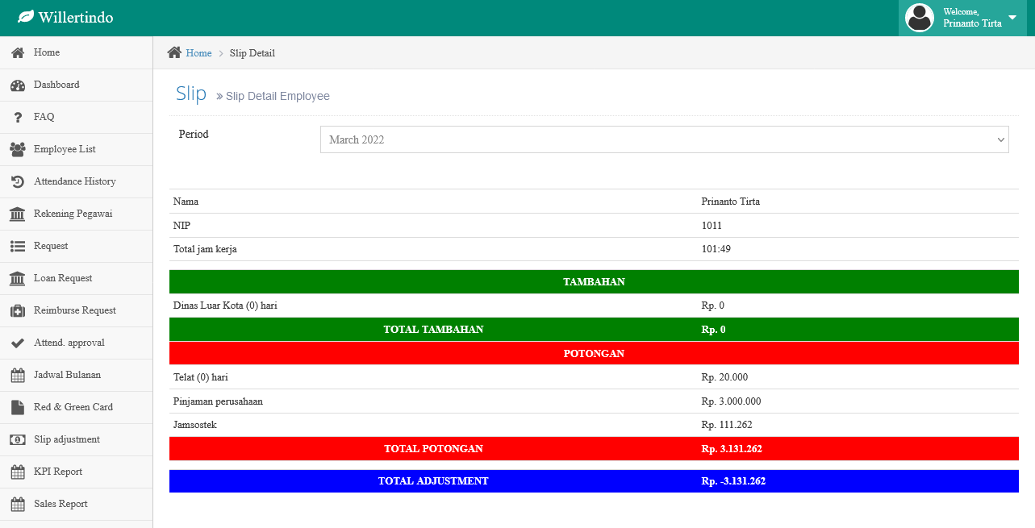Click the Willertindo brand name link
Viewport: 1035px width, 528px height.
pos(76,18)
